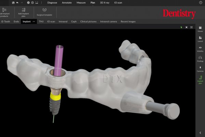Toggle Visibility eye panel
Viewport: 205px width, 137px height.
tap(200, 49)
